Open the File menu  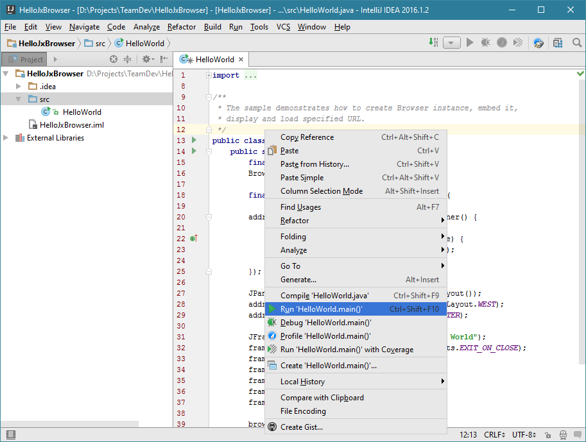pos(10,27)
